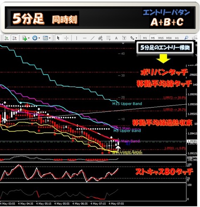The height and width of the screenshot is (207, 200).
Task: Expand dropdown arrow beside Arrows icon
Action: (136, 38)
